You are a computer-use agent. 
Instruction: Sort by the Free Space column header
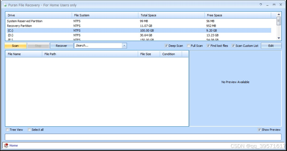(238, 15)
